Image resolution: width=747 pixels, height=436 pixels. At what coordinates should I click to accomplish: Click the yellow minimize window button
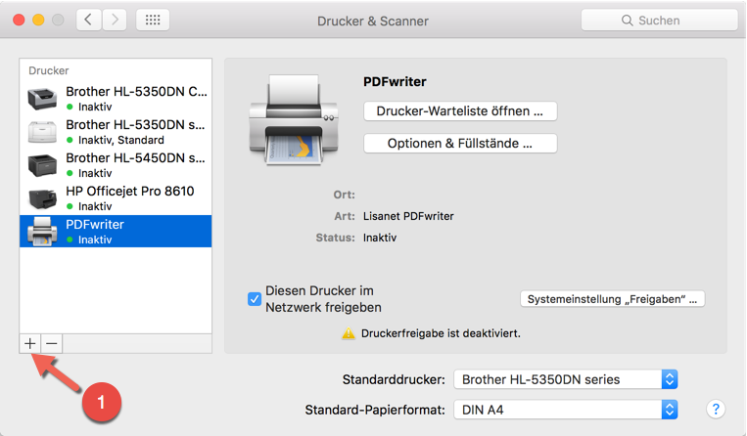coord(38,20)
